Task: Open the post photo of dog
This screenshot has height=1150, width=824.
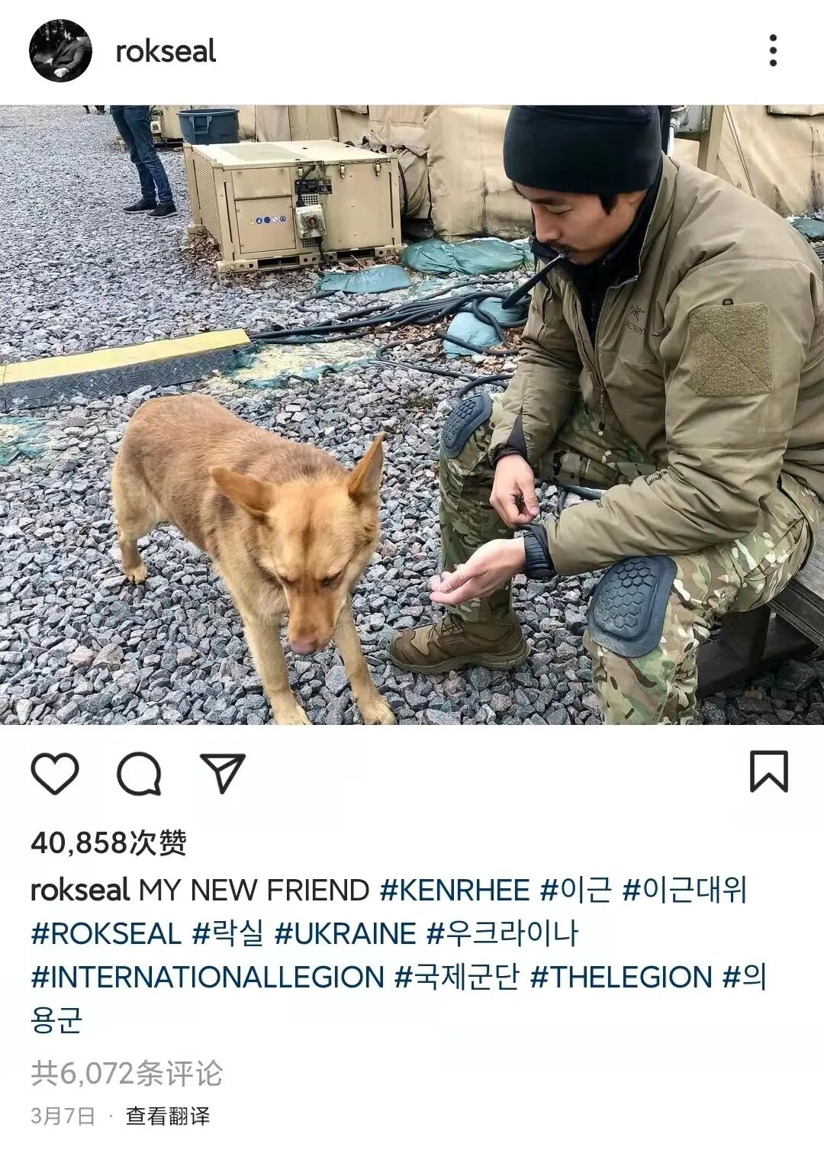Action: [412, 414]
